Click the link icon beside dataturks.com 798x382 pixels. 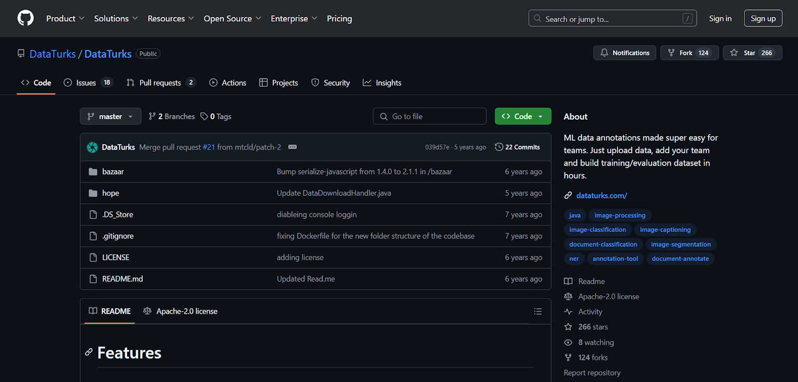click(568, 195)
